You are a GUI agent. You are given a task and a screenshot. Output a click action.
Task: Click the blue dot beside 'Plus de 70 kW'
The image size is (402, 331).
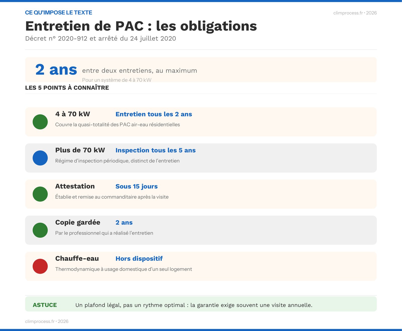[40, 158]
